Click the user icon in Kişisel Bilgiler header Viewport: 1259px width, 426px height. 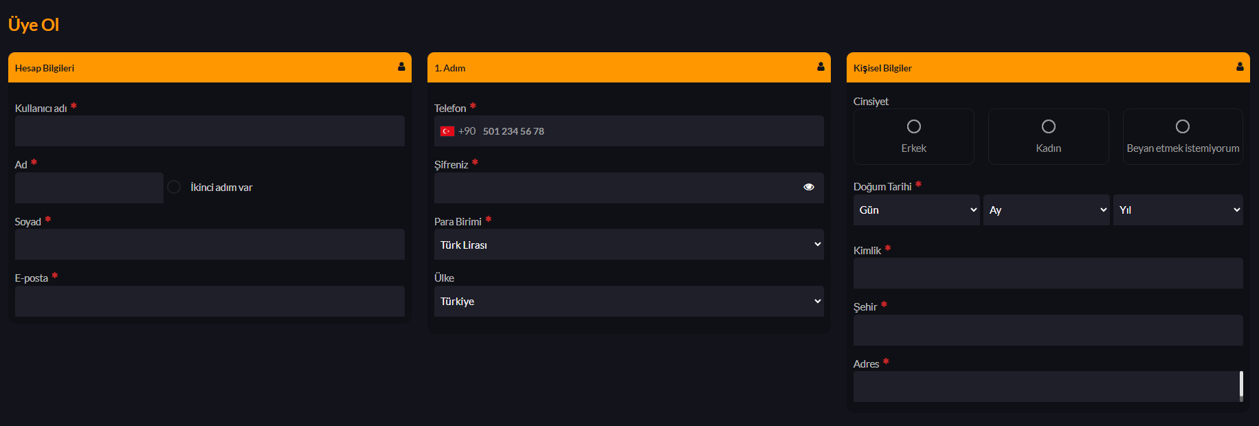[x=1240, y=67]
